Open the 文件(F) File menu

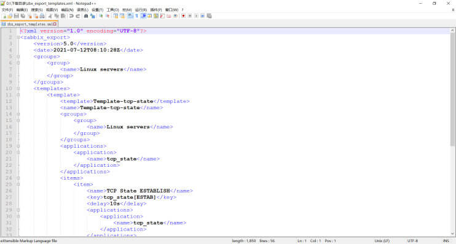[x=7, y=10]
